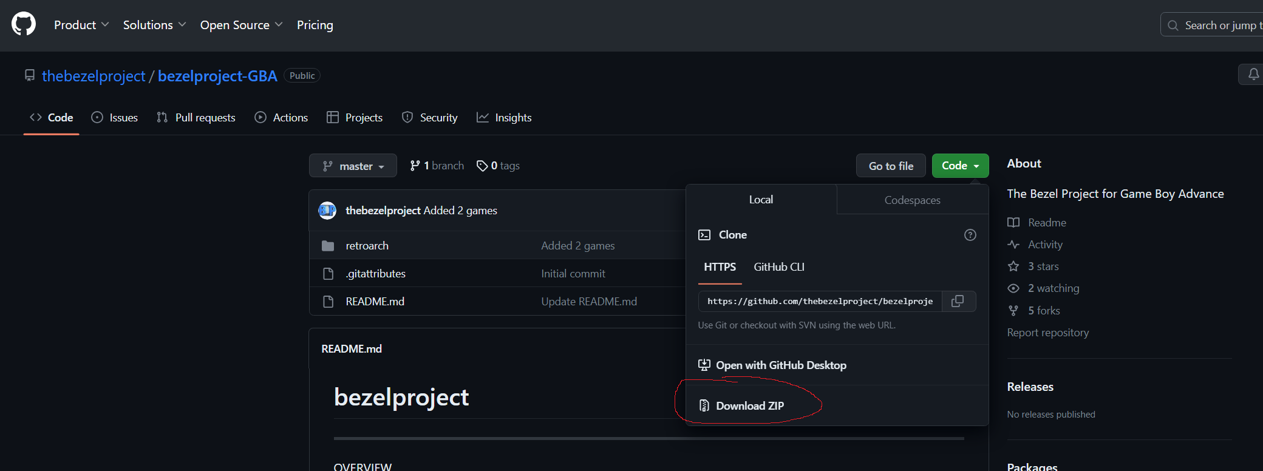1263x471 pixels.
Task: Click thebezelproject avatar in commit row
Action: coord(327,211)
